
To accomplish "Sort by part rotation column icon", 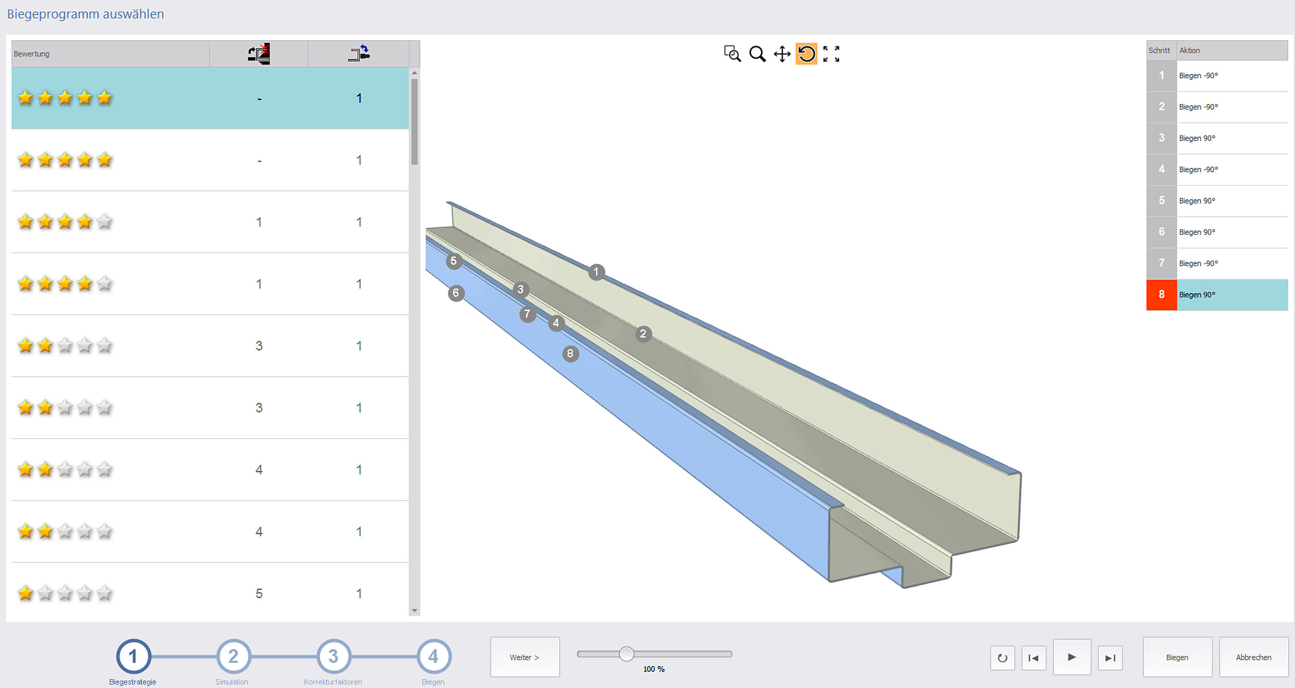I will tap(359, 54).
